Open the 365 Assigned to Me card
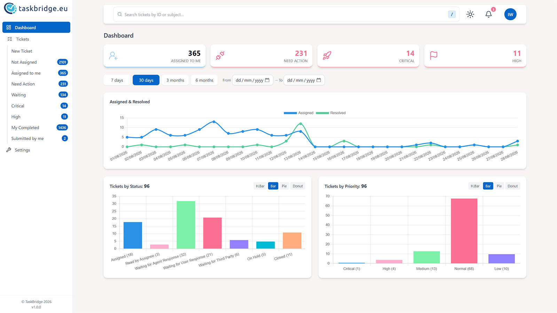The width and height of the screenshot is (557, 313). (155, 56)
